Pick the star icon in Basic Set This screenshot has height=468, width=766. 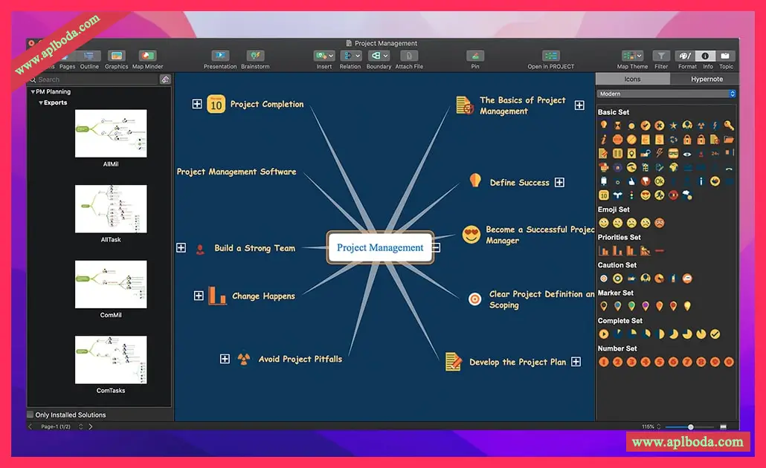pyautogui.click(x=673, y=126)
